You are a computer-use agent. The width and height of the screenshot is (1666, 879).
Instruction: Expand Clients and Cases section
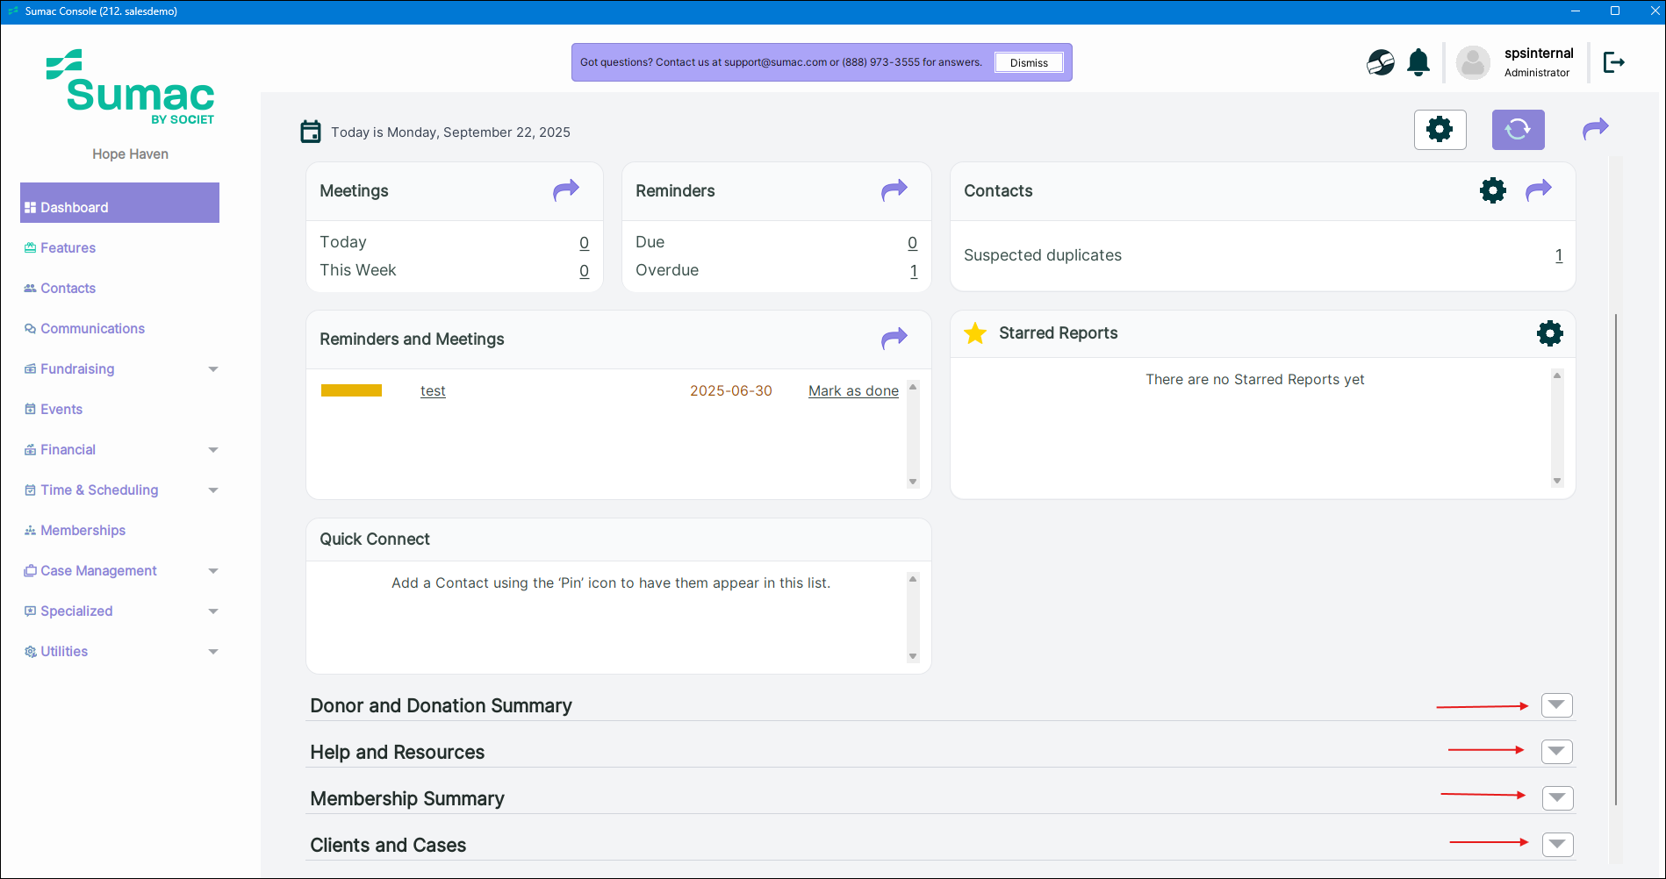point(1556,845)
